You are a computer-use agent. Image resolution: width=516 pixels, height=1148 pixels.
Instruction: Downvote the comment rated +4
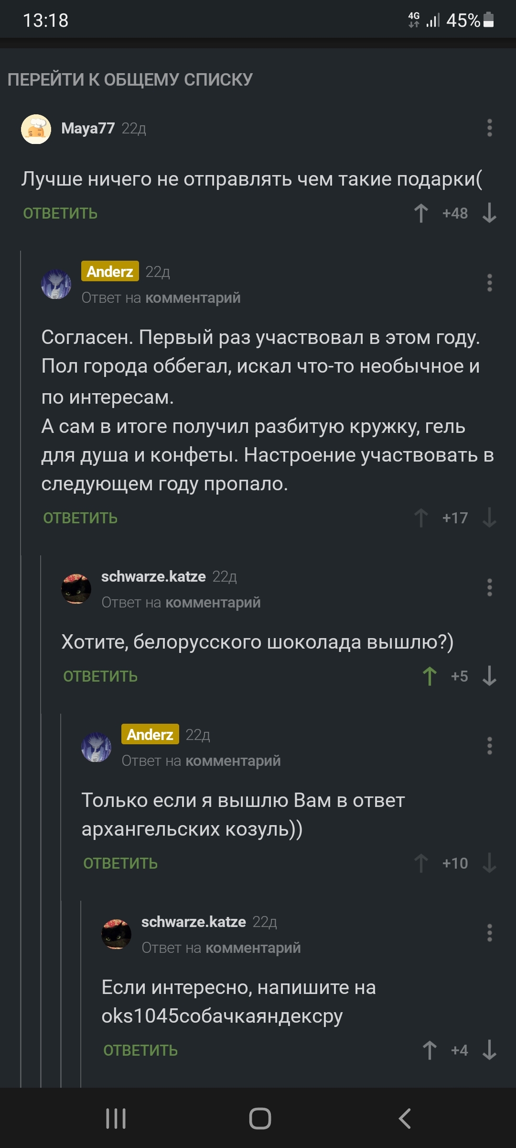tap(489, 1050)
